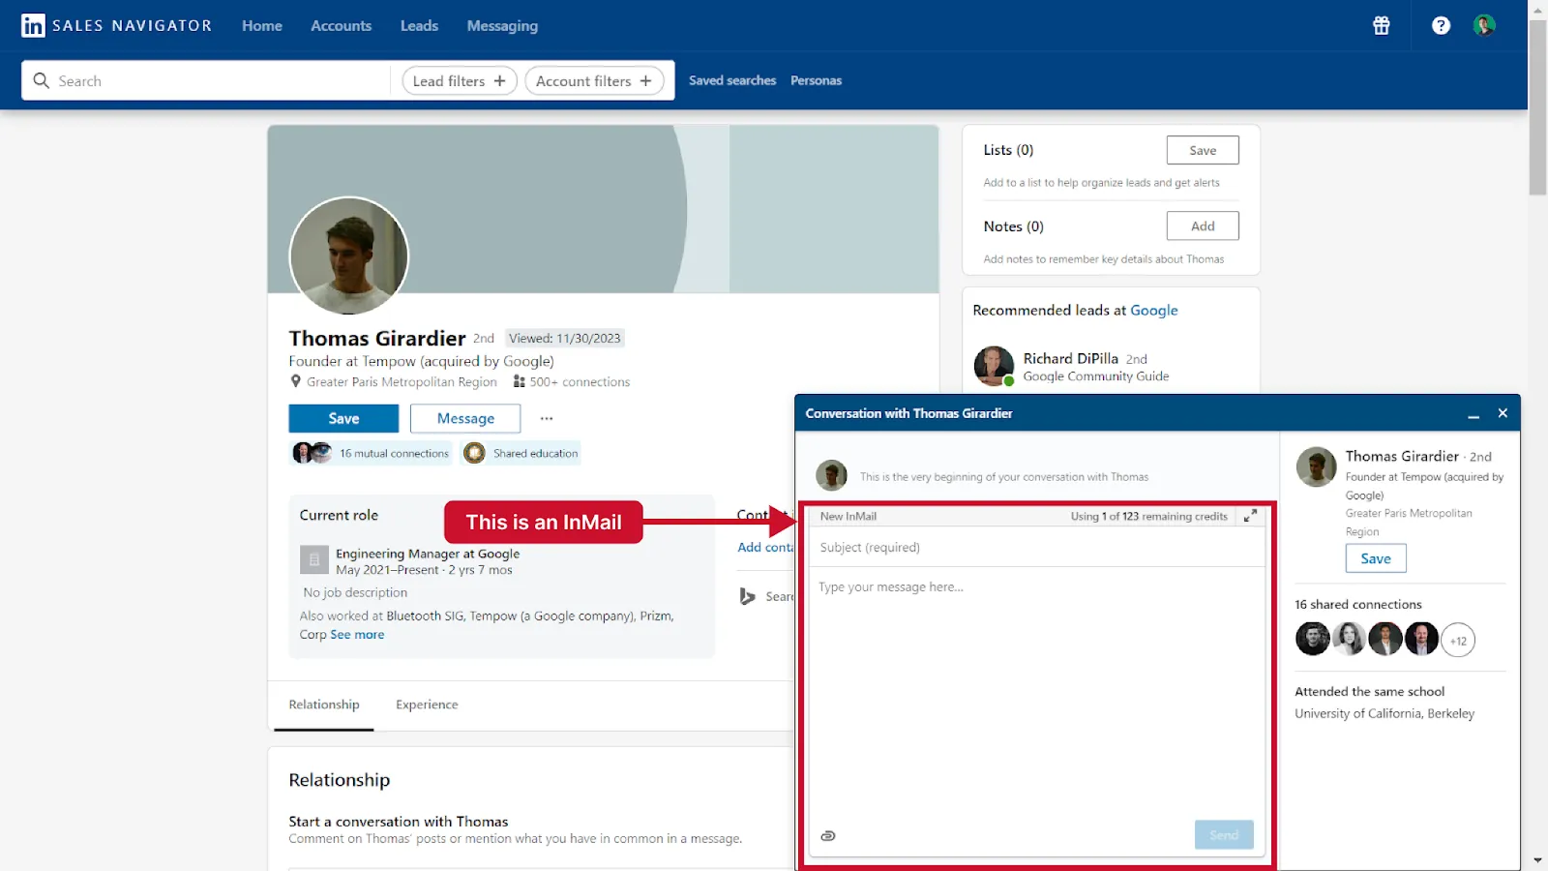Open the Leads menu item
The height and width of the screenshot is (871, 1548).
419,26
